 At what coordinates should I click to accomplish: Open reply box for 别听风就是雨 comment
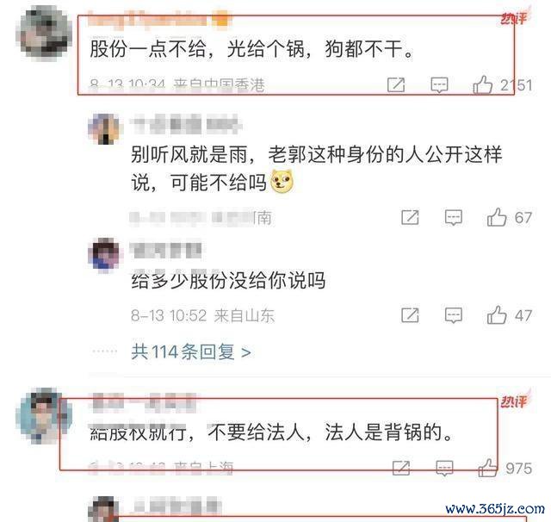pyautogui.click(x=454, y=218)
